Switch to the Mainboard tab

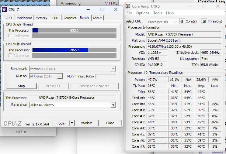click(x=24, y=18)
